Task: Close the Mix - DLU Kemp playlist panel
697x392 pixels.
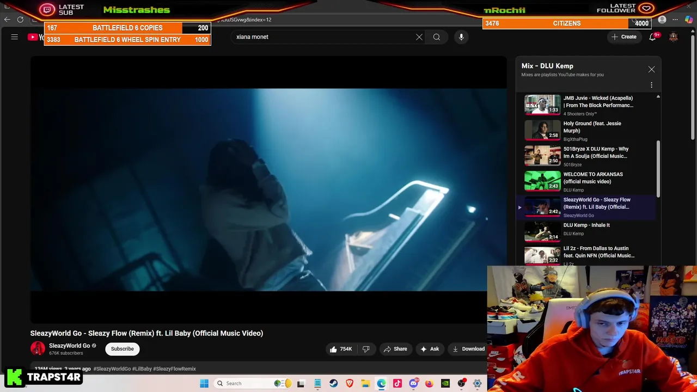Action: click(x=651, y=70)
